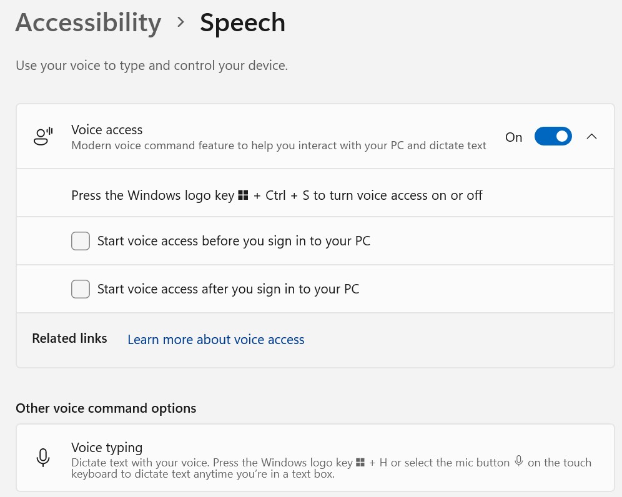Click the Windows logo icon before + H
This screenshot has height=497, width=622.
coord(360,463)
